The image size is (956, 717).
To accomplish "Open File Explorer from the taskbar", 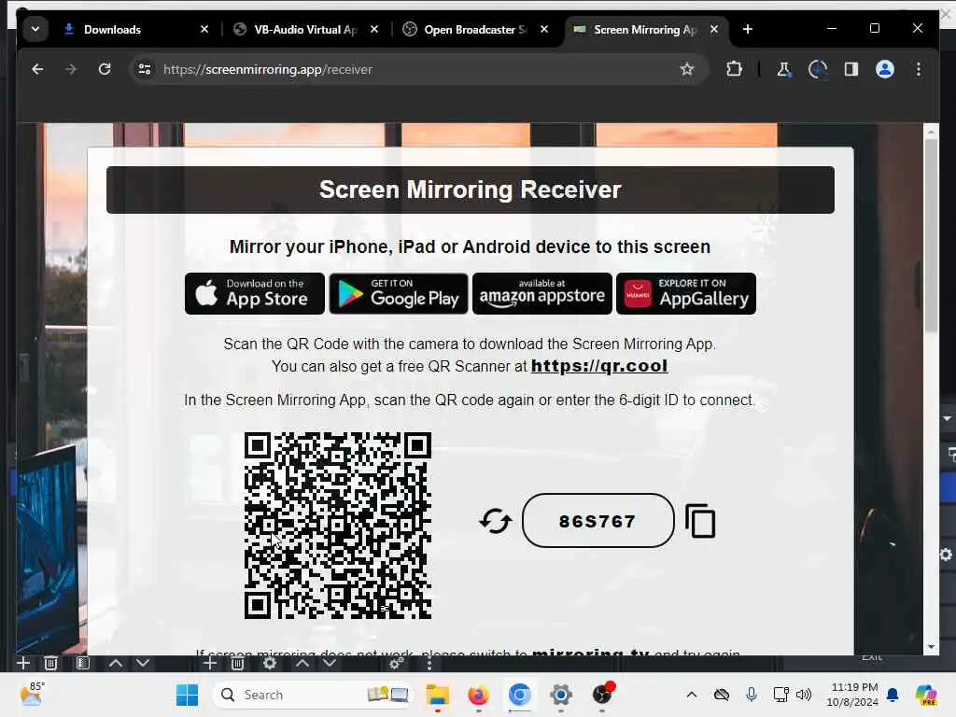I will (437, 695).
